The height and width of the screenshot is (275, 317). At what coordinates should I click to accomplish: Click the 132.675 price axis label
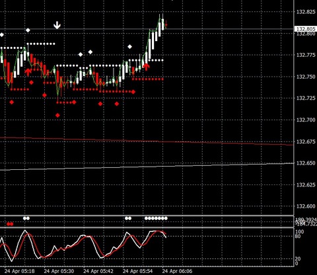(x=306, y=141)
